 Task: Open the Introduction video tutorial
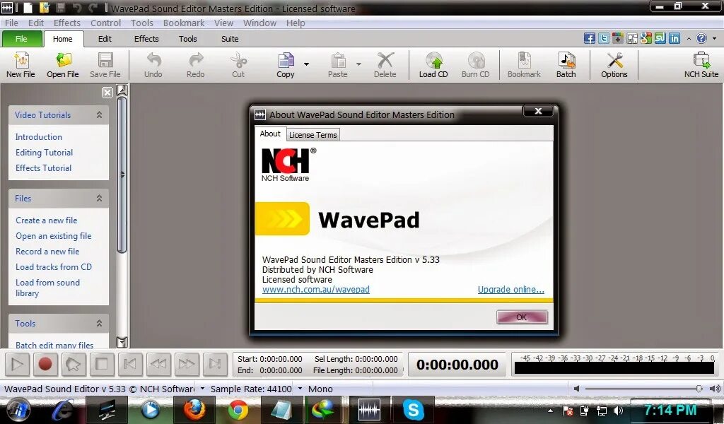click(39, 137)
